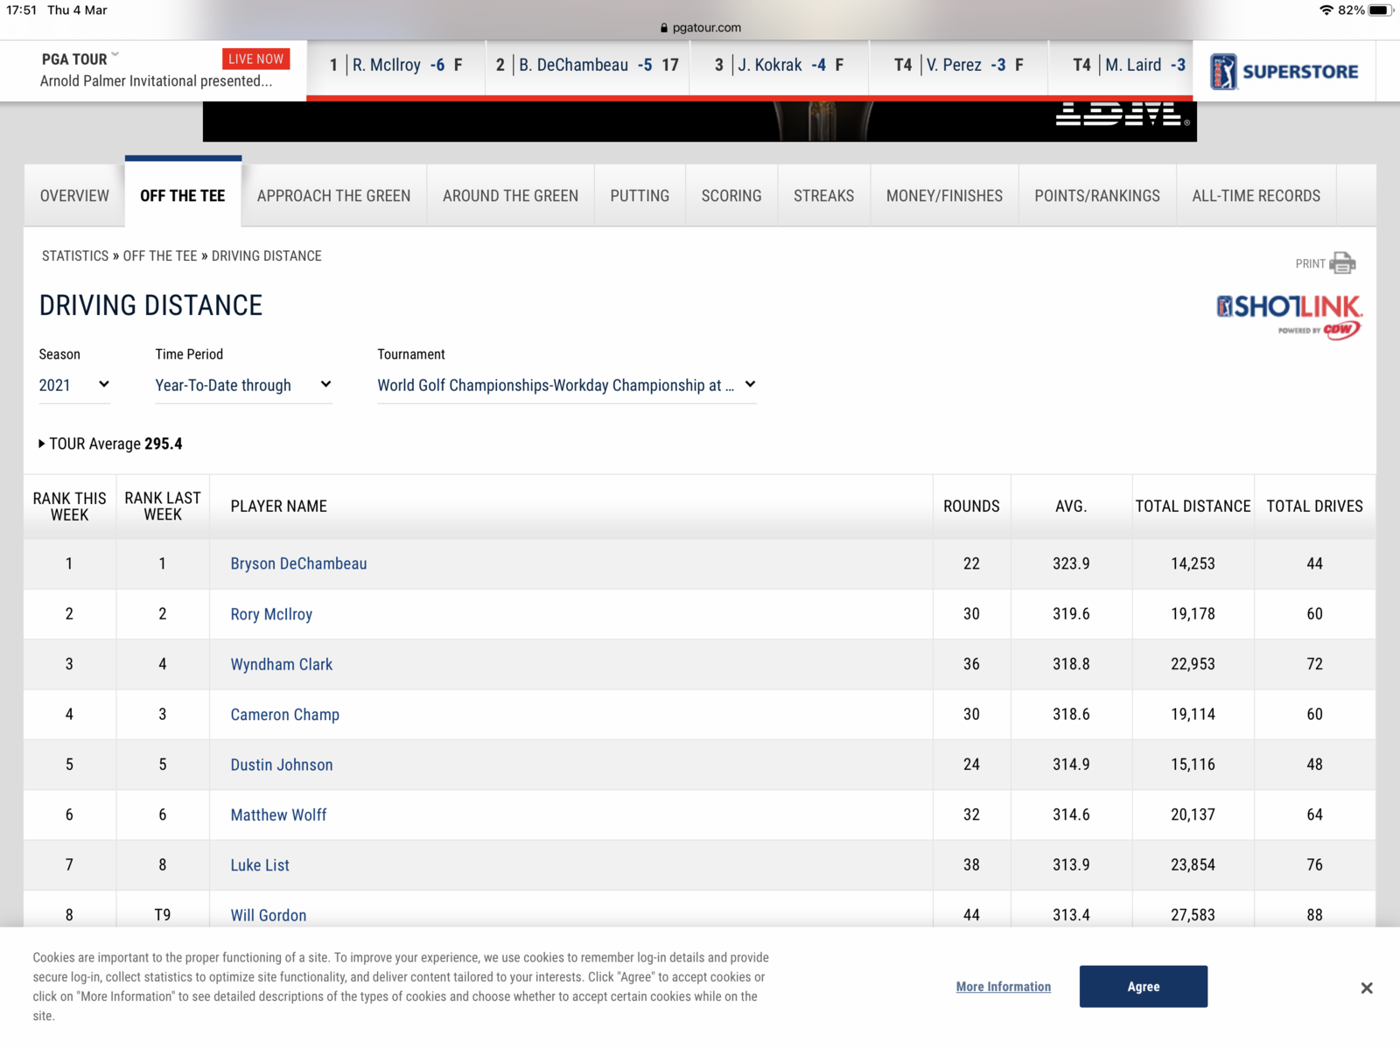Sort by Rounds column header
Viewport: 1400px width, 1049px height.
tap(971, 507)
